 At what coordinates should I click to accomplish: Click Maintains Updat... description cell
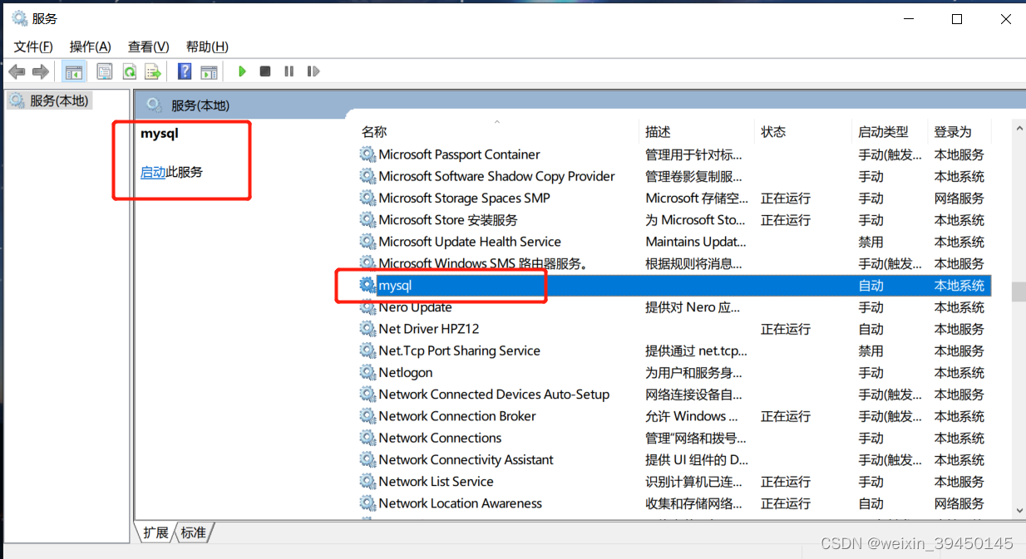pos(696,242)
